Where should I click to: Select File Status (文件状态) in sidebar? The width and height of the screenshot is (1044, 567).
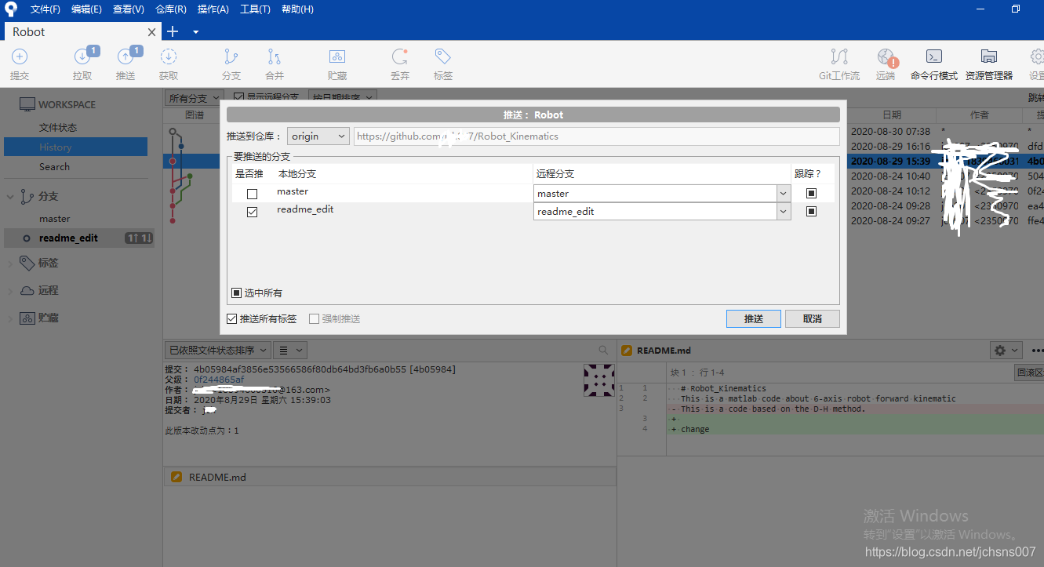coord(58,127)
